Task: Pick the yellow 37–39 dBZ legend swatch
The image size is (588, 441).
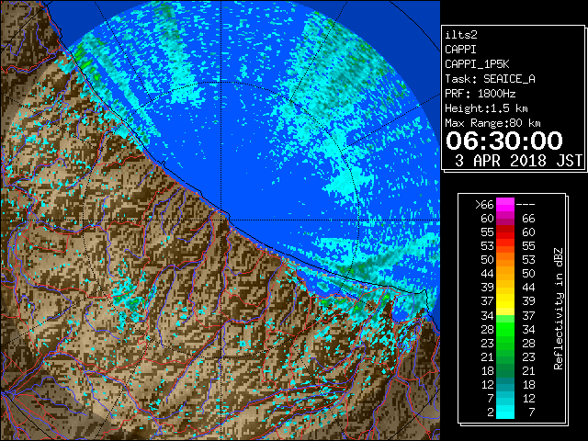Action: coord(504,301)
